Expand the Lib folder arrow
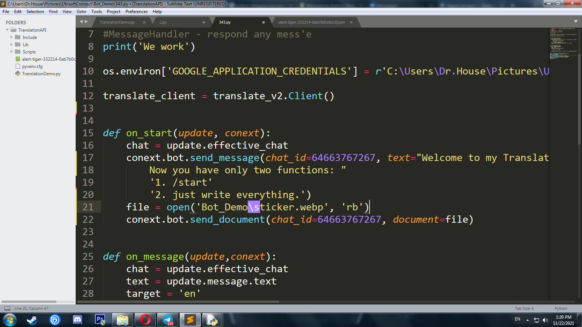 12,44
